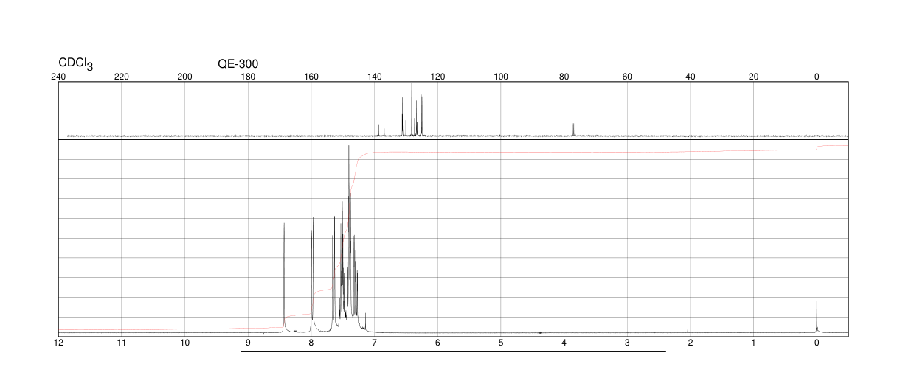Click the 3 ppm label on proton axis
The image size is (903, 389).
627,343
